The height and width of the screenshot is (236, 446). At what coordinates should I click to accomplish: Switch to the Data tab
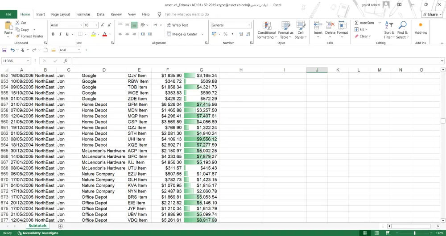pyautogui.click(x=100, y=14)
